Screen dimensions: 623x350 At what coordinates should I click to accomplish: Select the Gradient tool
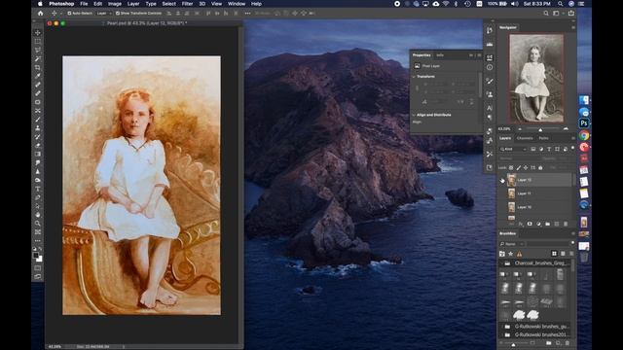pos(38,154)
